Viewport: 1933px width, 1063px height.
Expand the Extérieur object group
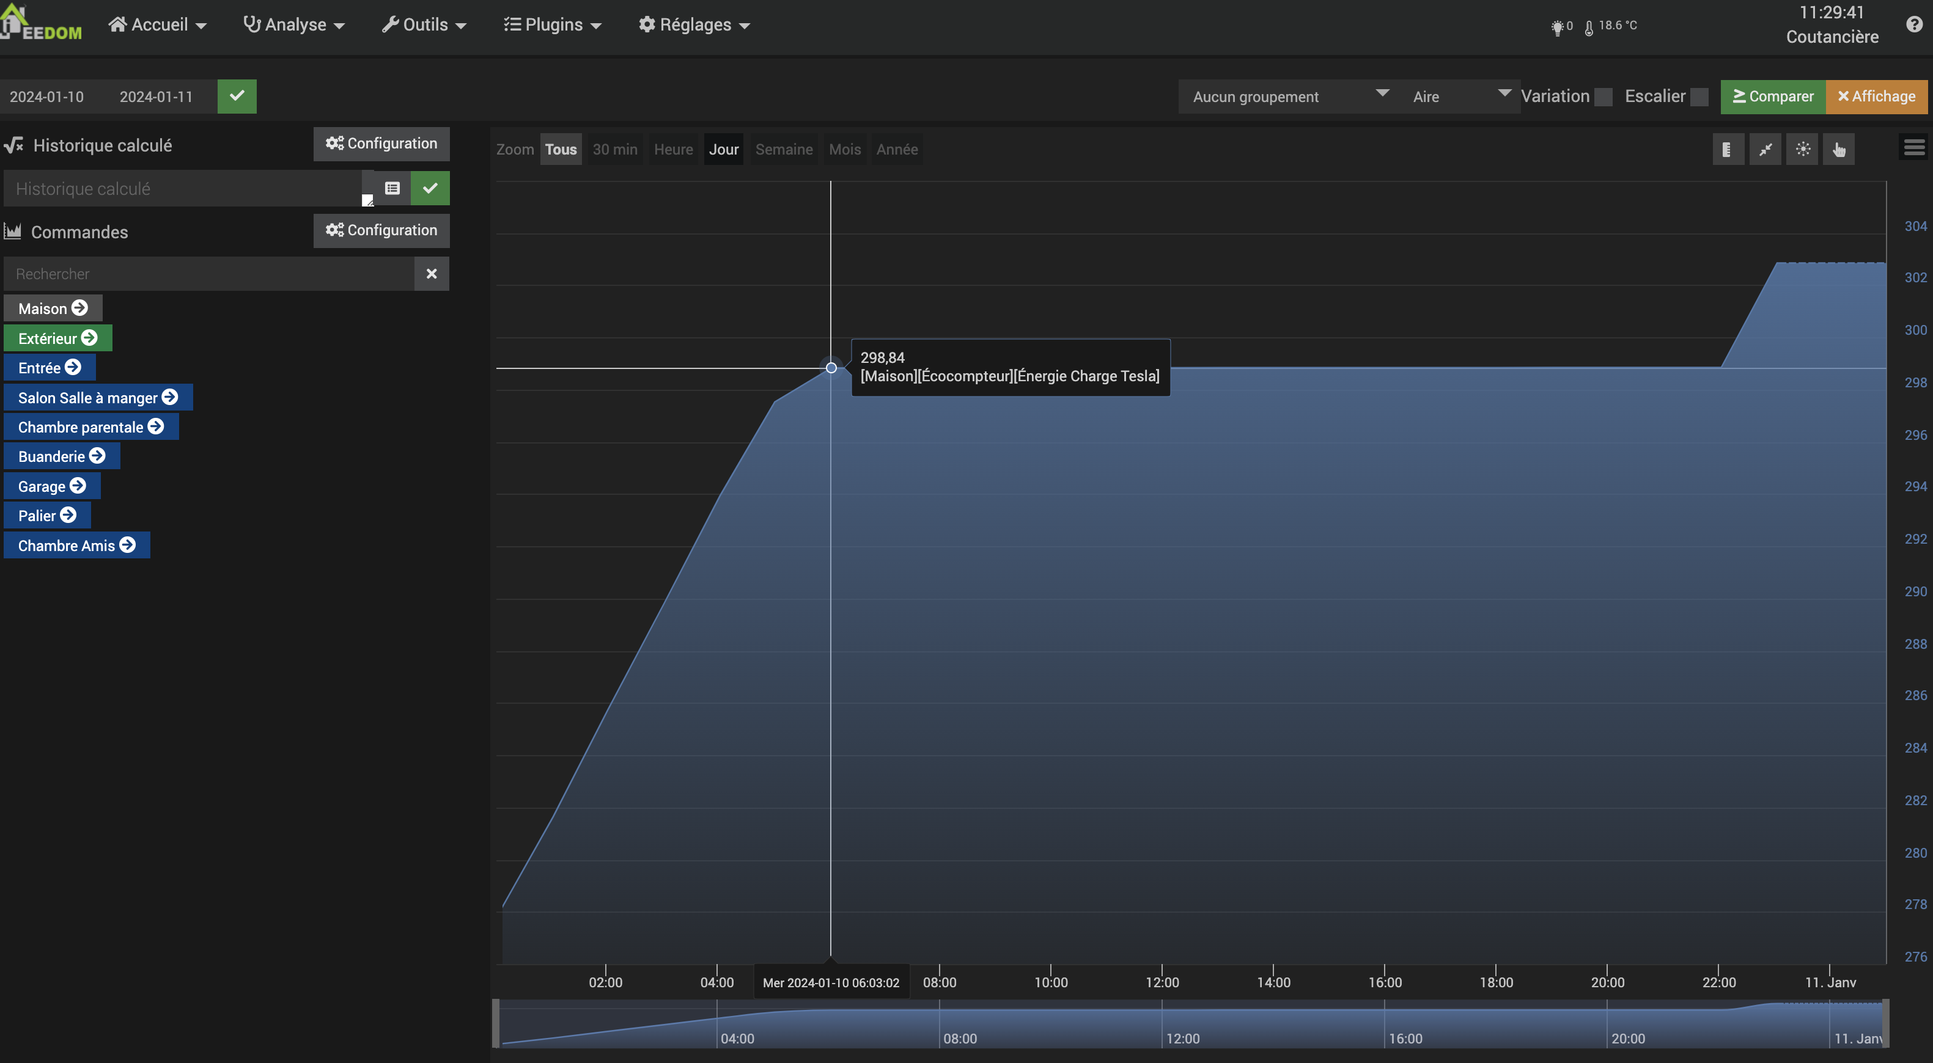(x=58, y=338)
